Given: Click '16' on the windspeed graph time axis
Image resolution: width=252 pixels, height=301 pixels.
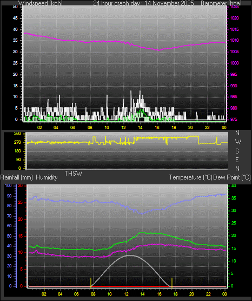Looking at the screenshot, I should coord(157,127).
